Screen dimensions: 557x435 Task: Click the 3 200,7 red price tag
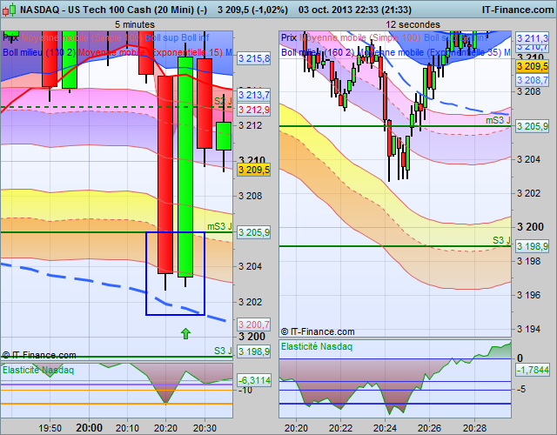253,325
